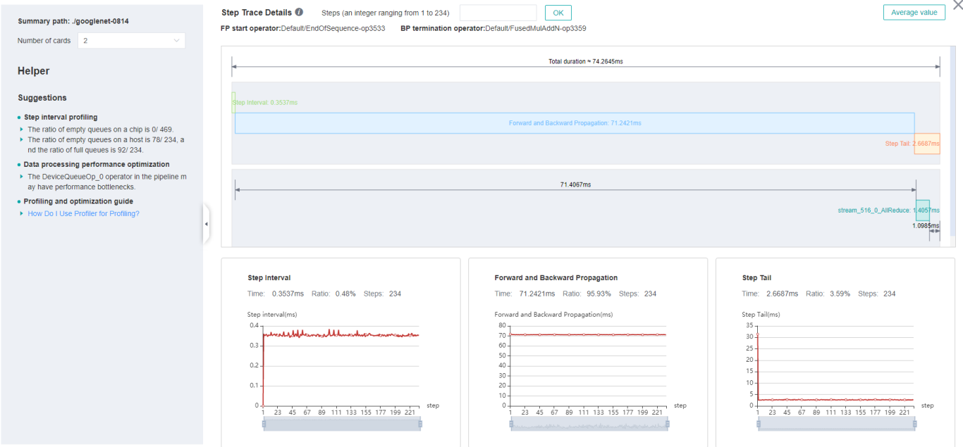
Task: Click the Step Trace Details info icon
Action: (299, 13)
